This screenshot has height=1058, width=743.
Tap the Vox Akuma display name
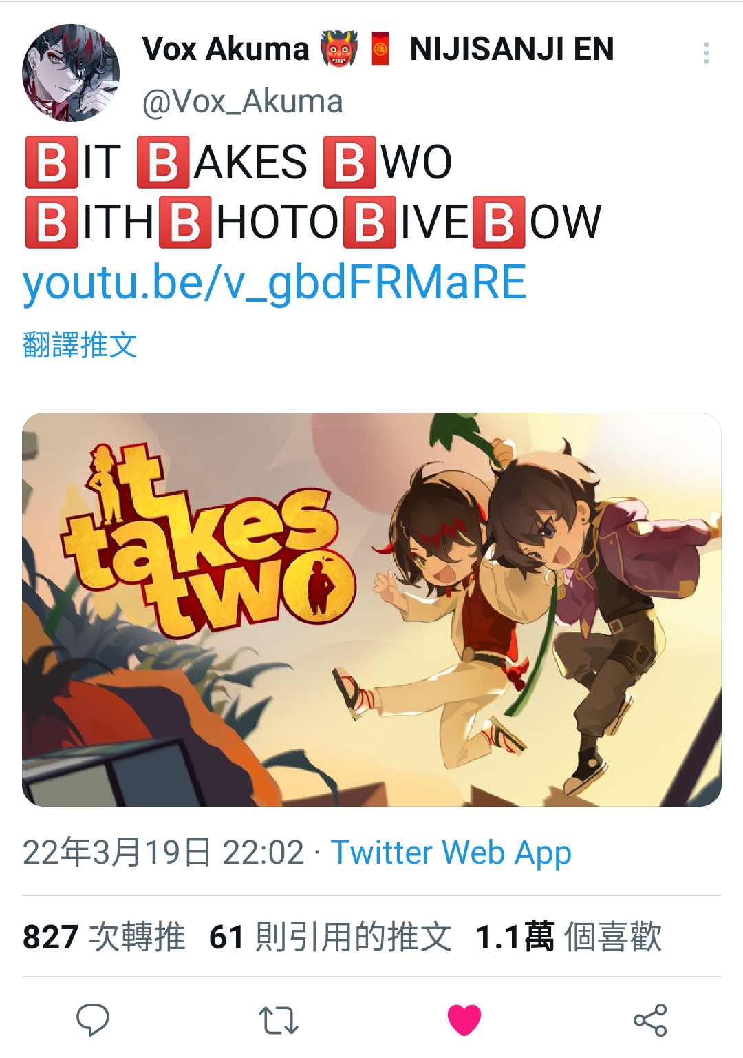point(226,49)
